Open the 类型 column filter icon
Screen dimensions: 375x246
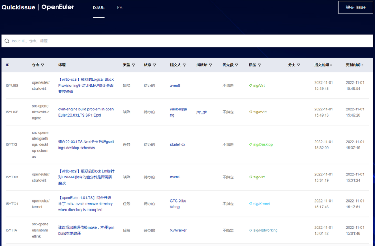[133, 65]
